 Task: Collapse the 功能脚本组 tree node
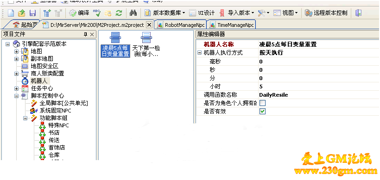25,118
